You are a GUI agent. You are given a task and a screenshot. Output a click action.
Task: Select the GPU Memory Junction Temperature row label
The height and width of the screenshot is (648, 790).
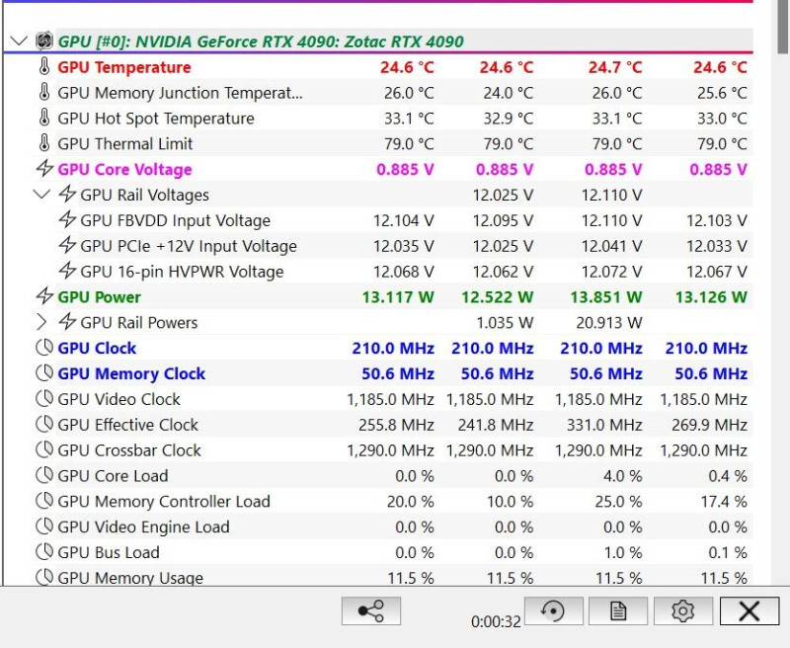(180, 93)
